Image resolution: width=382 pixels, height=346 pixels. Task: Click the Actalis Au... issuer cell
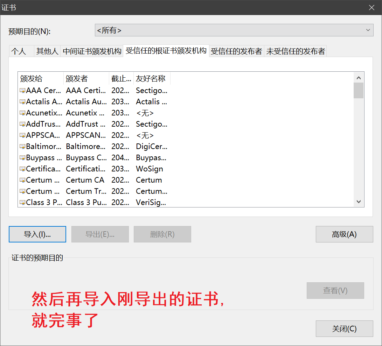point(86,102)
